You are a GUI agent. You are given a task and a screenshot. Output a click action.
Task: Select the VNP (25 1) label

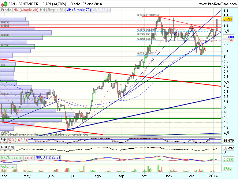(101, 10)
